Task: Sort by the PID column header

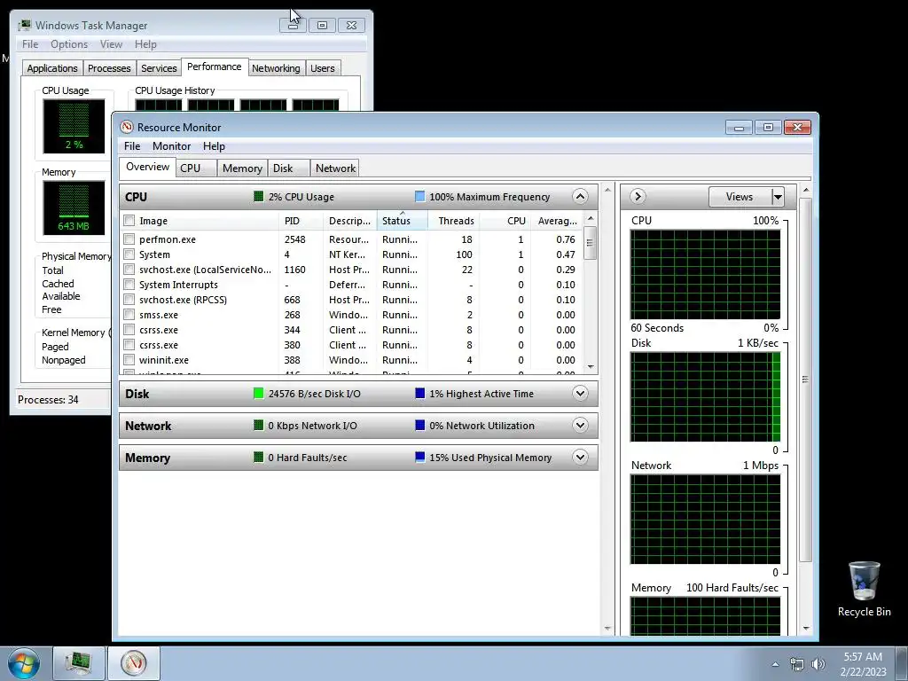Action: click(x=301, y=221)
